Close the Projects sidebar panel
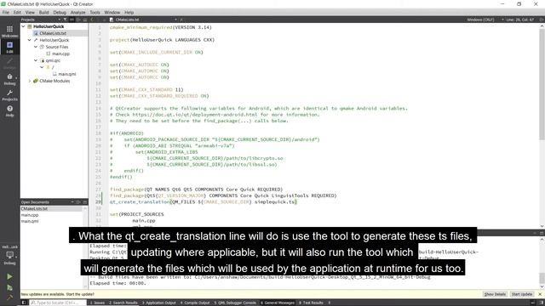This screenshot has width=545, height=306. [x=85, y=20]
